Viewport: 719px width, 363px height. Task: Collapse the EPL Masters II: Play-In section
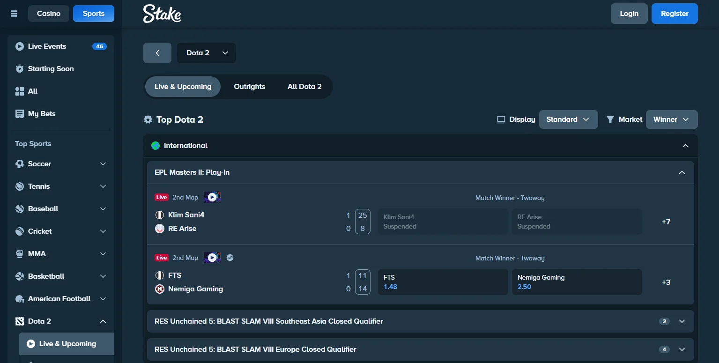coord(682,172)
